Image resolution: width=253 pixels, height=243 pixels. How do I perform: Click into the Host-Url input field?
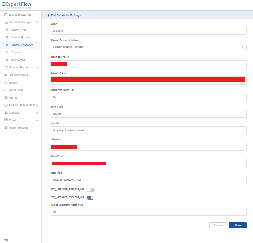pyautogui.click(x=148, y=130)
